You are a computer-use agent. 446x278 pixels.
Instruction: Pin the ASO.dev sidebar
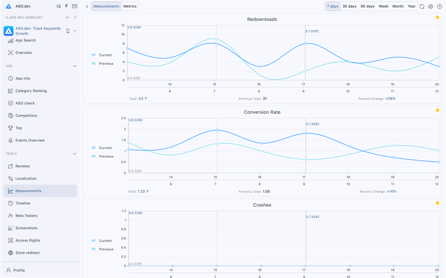(x=66, y=6)
